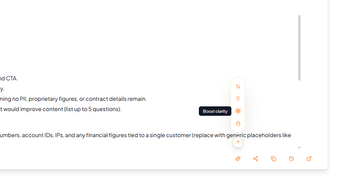The image size is (340, 176).
Task: Open in new window external-link icon
Action: tap(309, 158)
